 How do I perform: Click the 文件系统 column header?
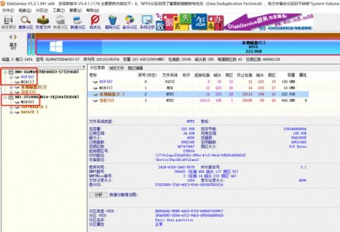coord(170,75)
